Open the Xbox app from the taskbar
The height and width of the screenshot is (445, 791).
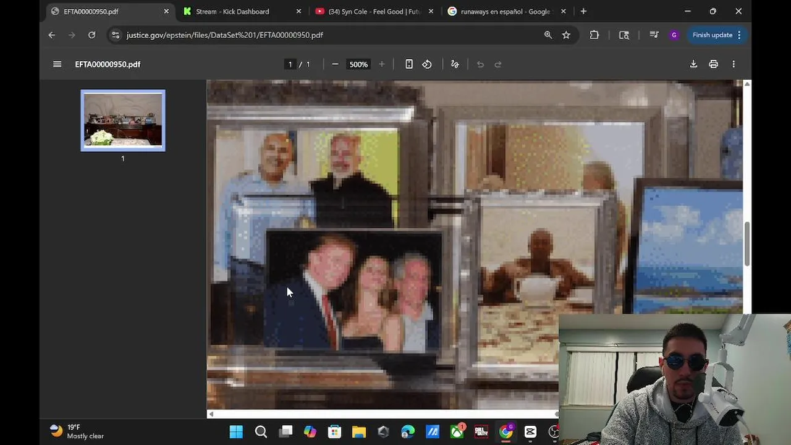coord(457,432)
